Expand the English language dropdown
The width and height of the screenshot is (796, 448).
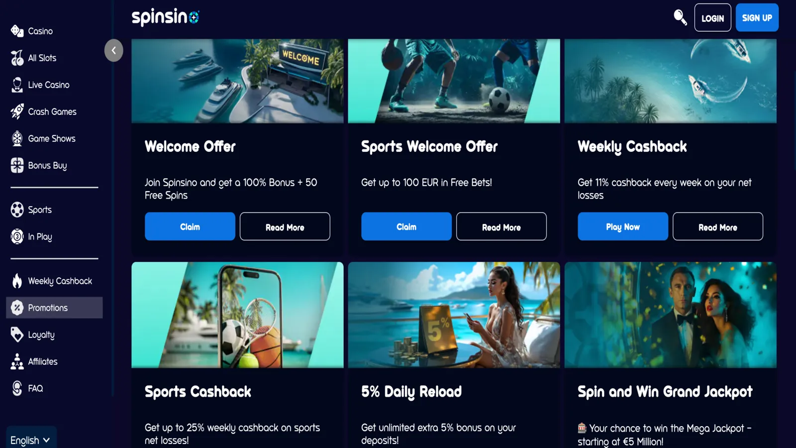click(x=31, y=440)
